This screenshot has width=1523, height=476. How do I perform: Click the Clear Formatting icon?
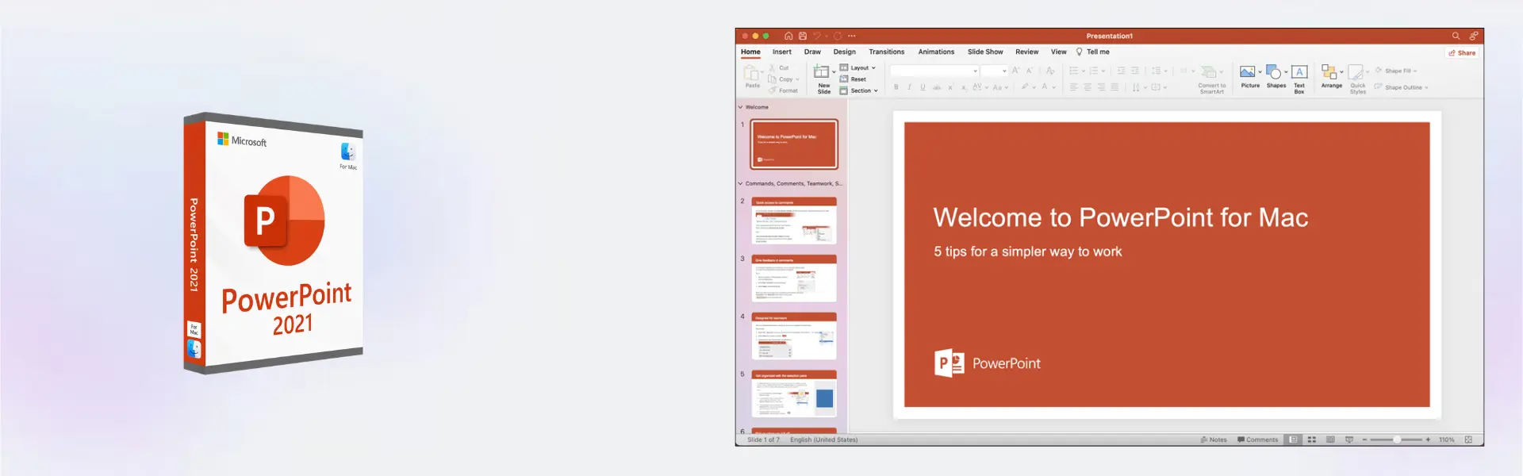[x=1050, y=71]
